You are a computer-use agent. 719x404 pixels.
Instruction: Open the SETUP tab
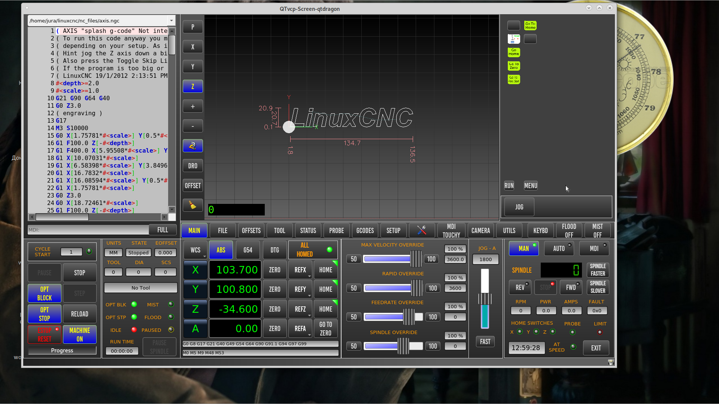[x=394, y=230]
